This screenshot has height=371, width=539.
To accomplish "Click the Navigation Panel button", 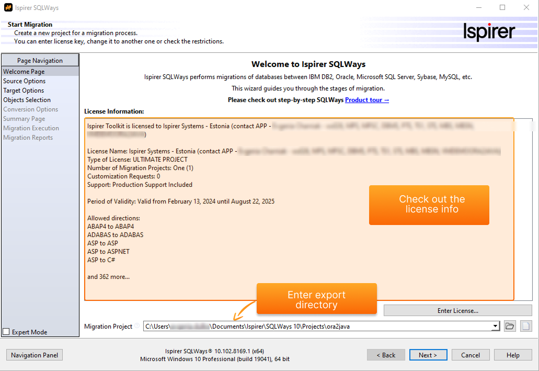I will (34, 355).
